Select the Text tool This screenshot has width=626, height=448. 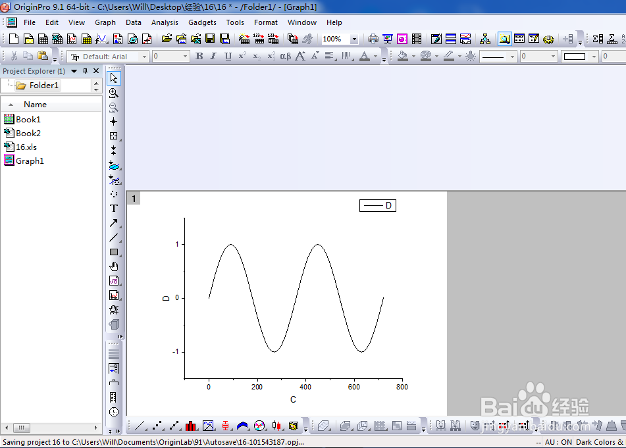click(x=114, y=209)
